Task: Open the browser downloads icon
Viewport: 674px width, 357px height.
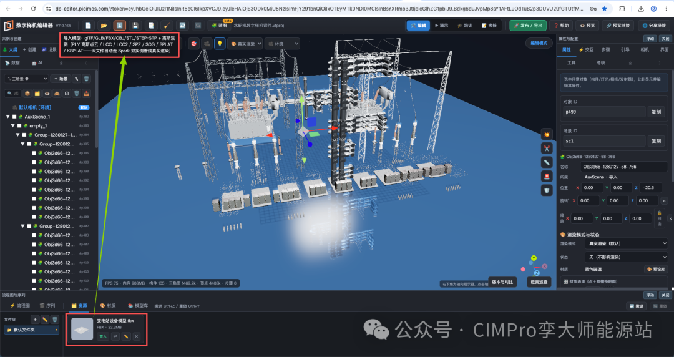Action: coord(640,9)
